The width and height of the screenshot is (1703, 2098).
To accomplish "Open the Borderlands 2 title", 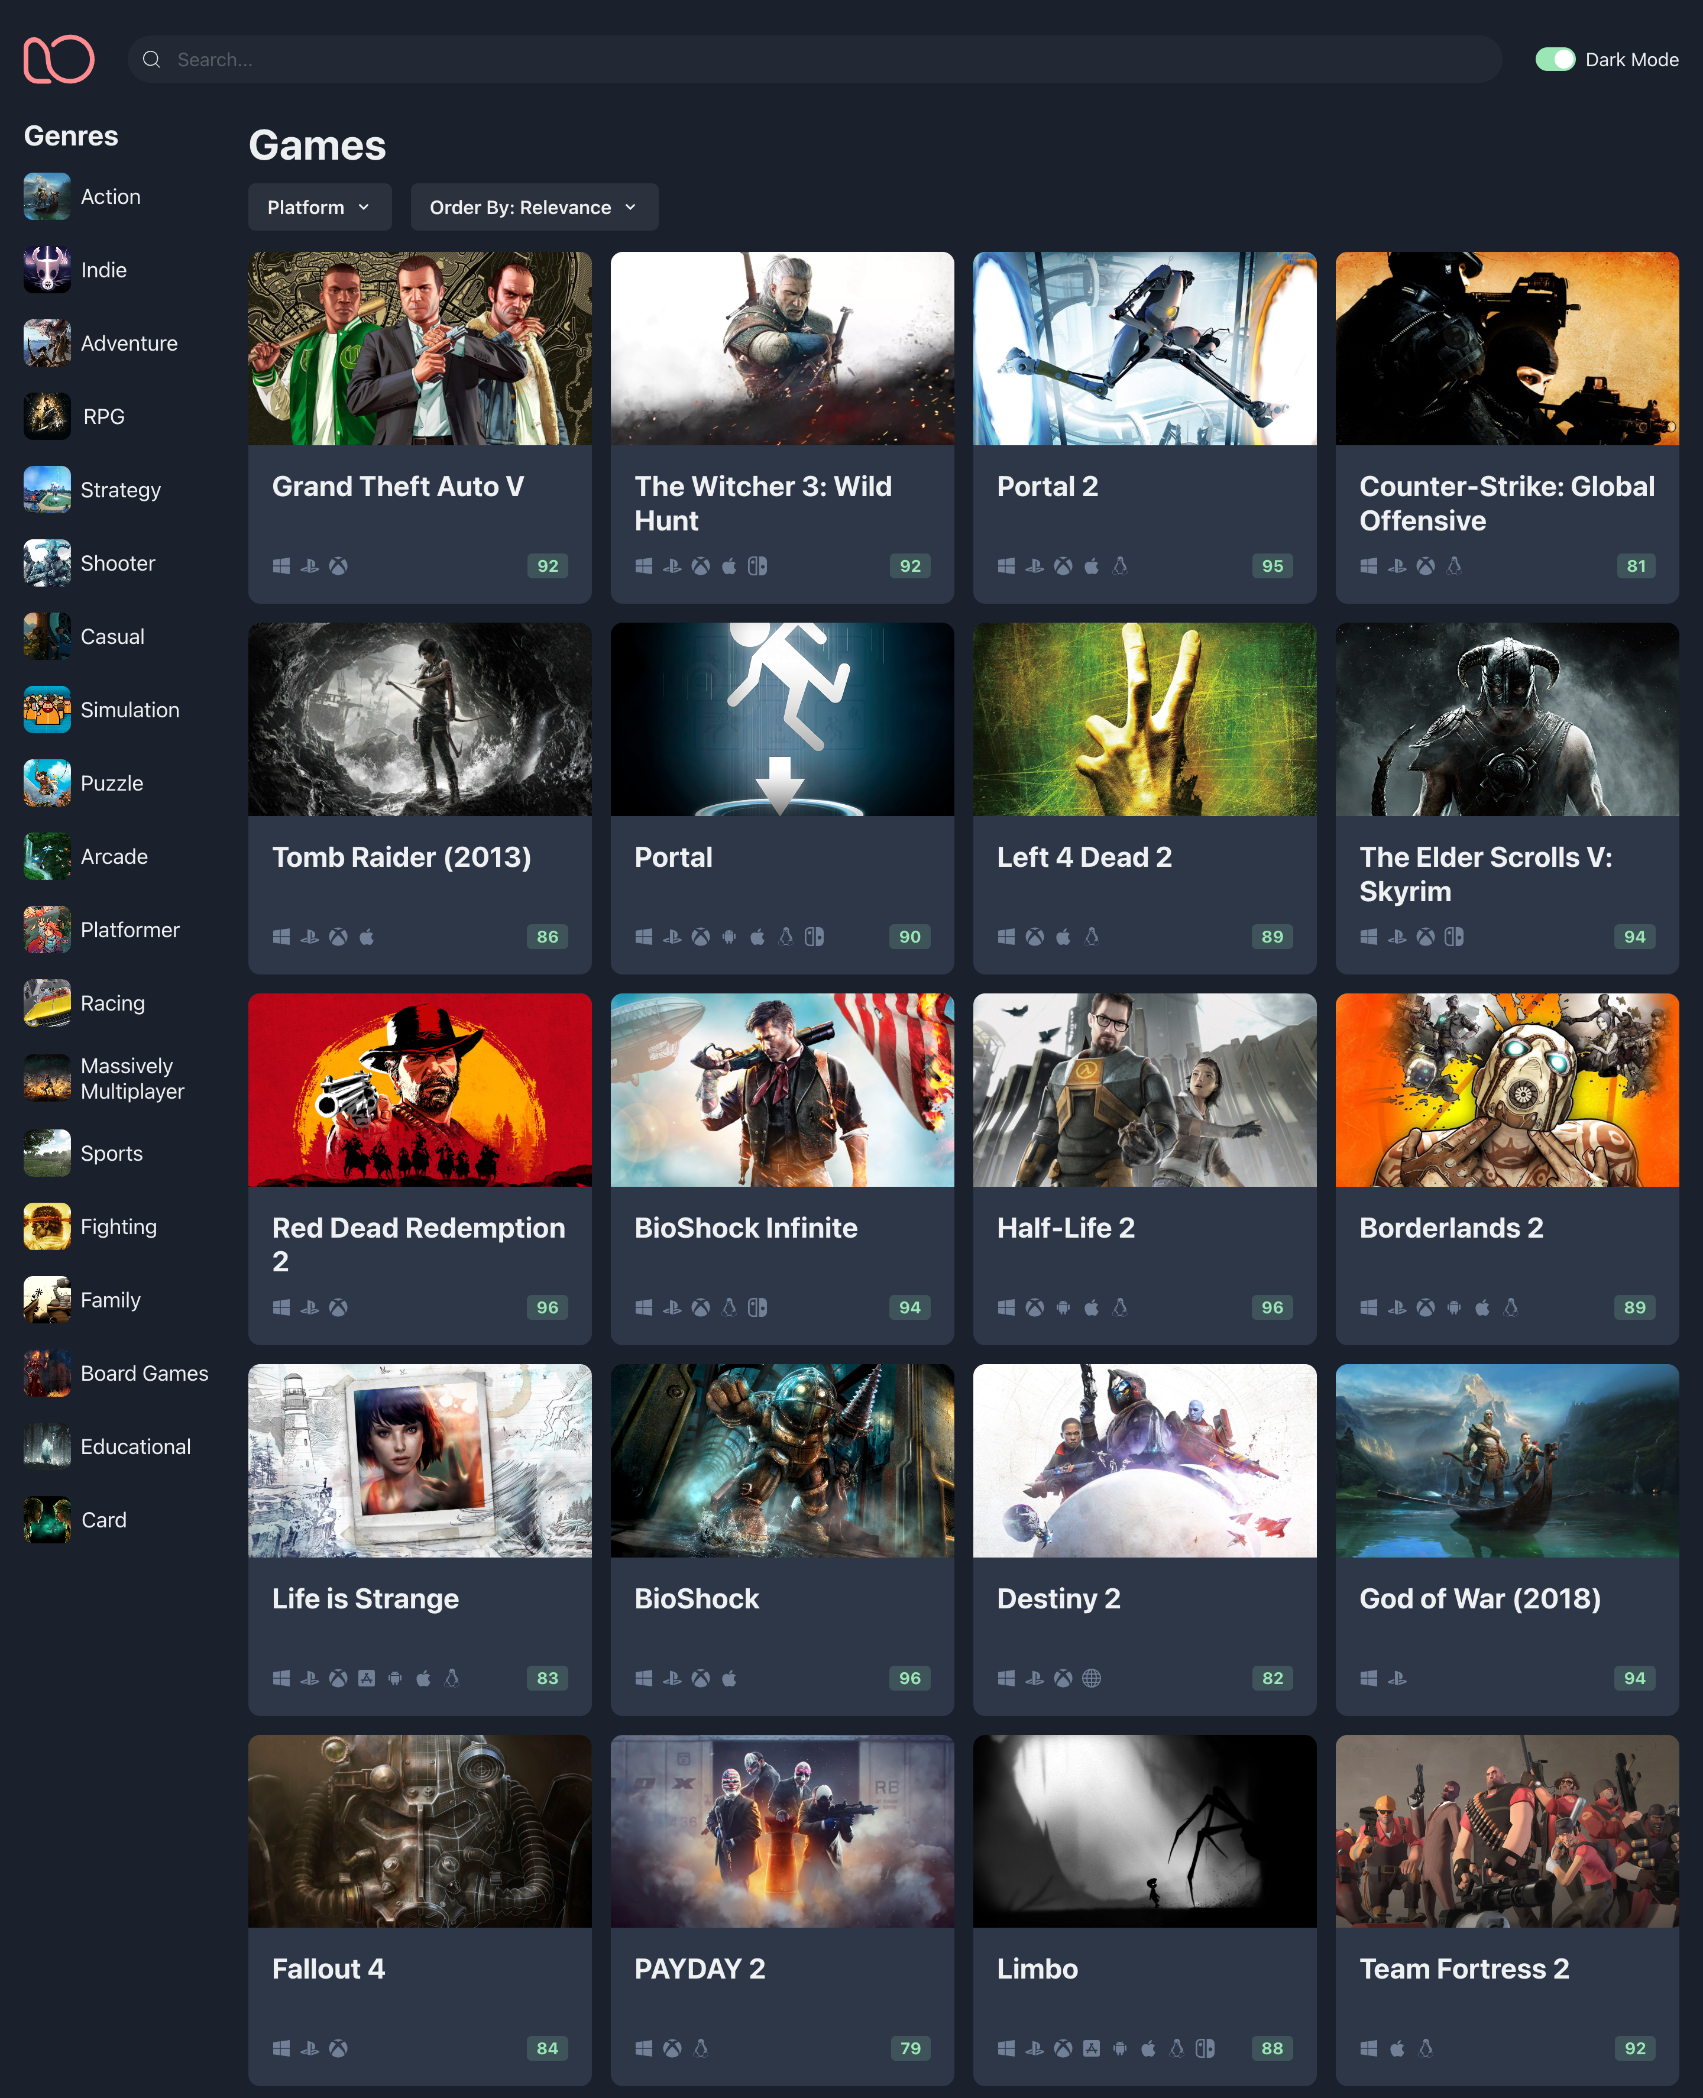I will click(1451, 1228).
